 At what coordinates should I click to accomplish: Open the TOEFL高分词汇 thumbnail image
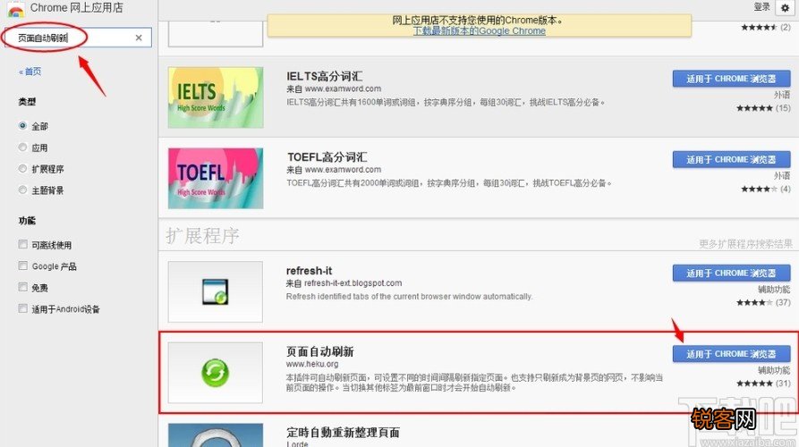[216, 178]
